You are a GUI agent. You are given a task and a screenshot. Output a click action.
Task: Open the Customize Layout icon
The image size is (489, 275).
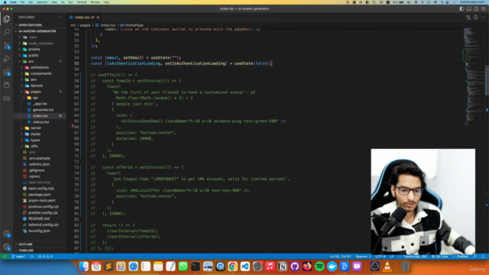point(484,8)
